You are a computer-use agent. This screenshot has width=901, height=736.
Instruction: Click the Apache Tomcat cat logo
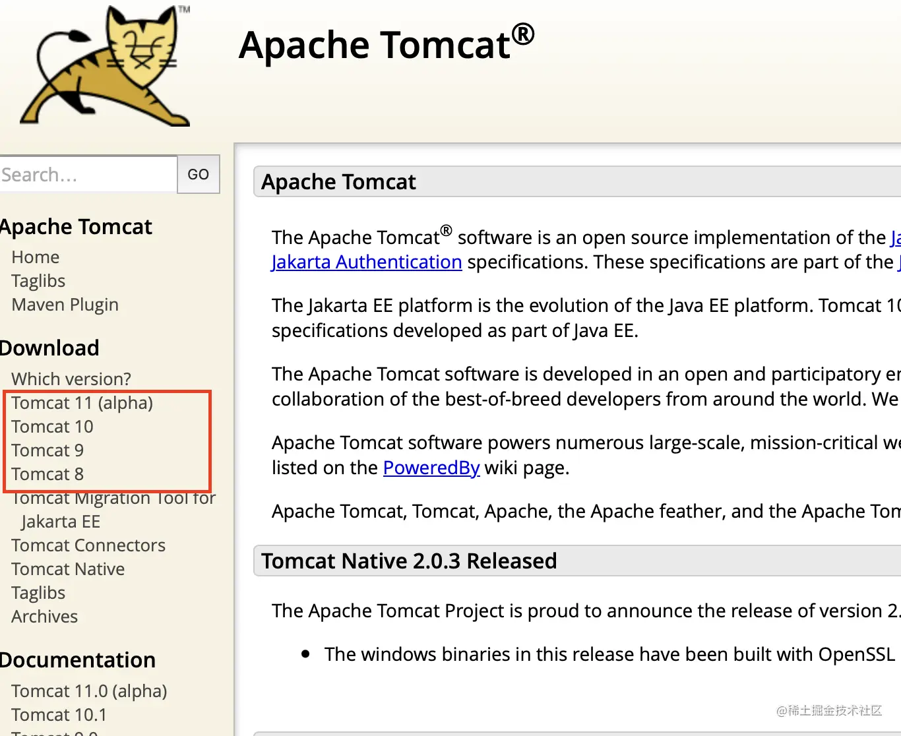coord(106,65)
